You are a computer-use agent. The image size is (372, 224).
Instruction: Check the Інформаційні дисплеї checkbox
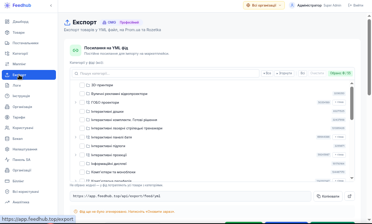pyautogui.click(x=82, y=164)
